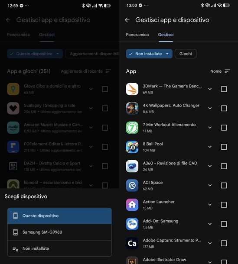Screen dimensions: 238x264
Task: Check the Action Launcher checkbox
Action: [x=224, y=205]
